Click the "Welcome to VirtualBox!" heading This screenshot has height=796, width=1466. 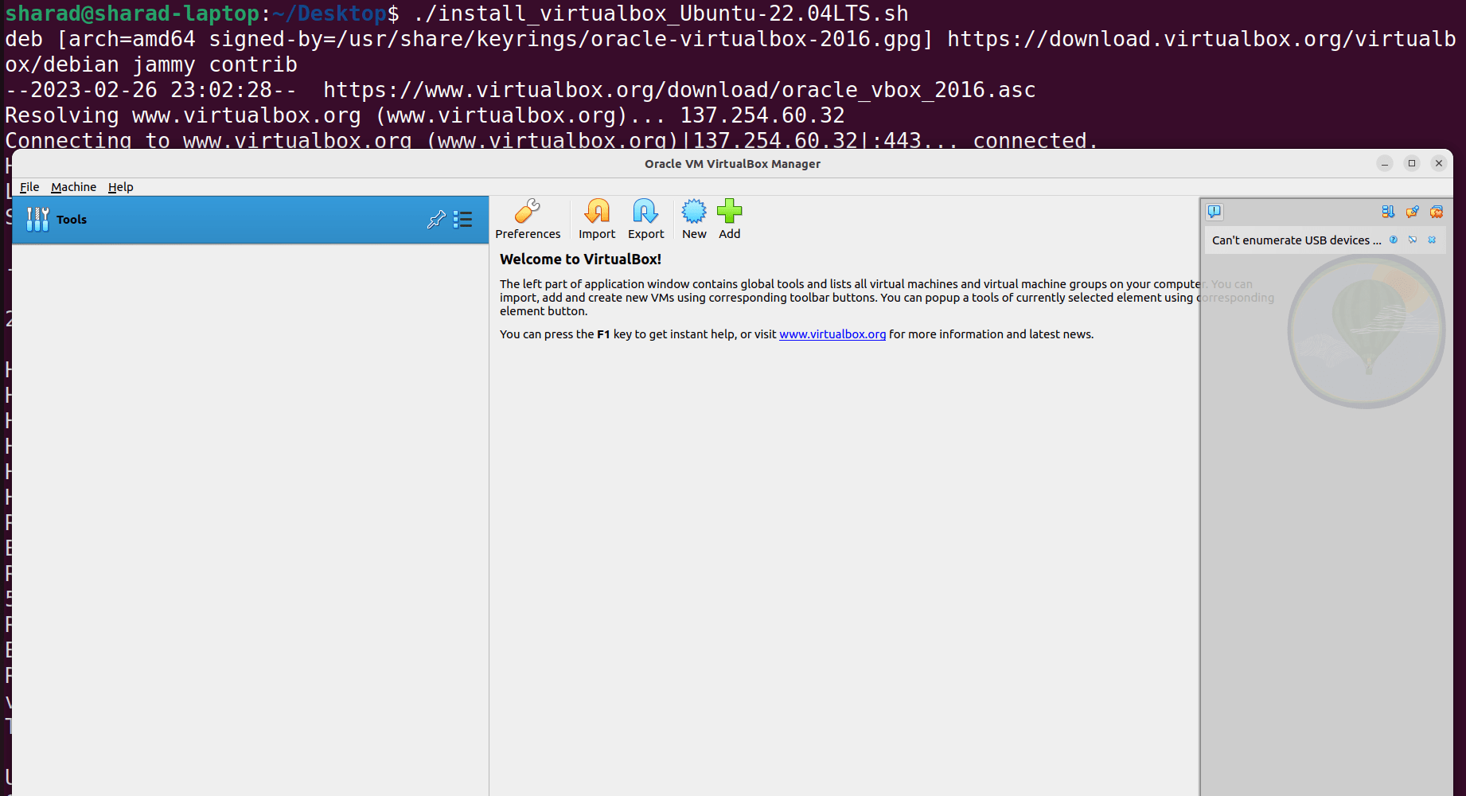(580, 259)
